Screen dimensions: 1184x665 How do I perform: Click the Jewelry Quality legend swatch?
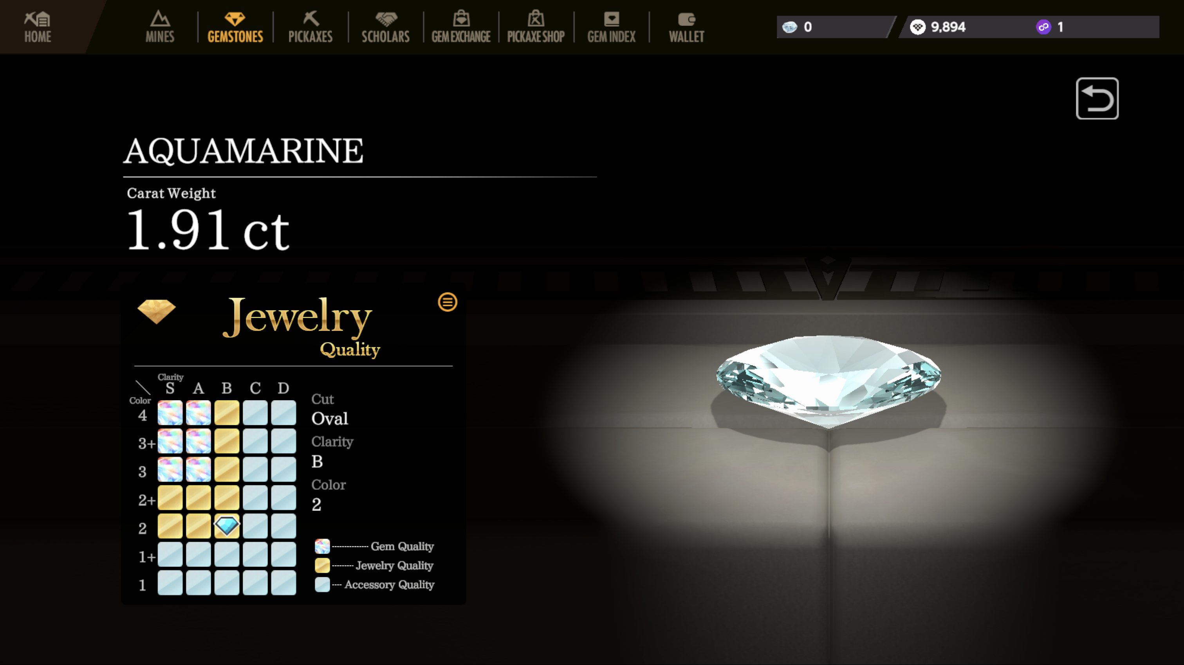click(x=322, y=565)
